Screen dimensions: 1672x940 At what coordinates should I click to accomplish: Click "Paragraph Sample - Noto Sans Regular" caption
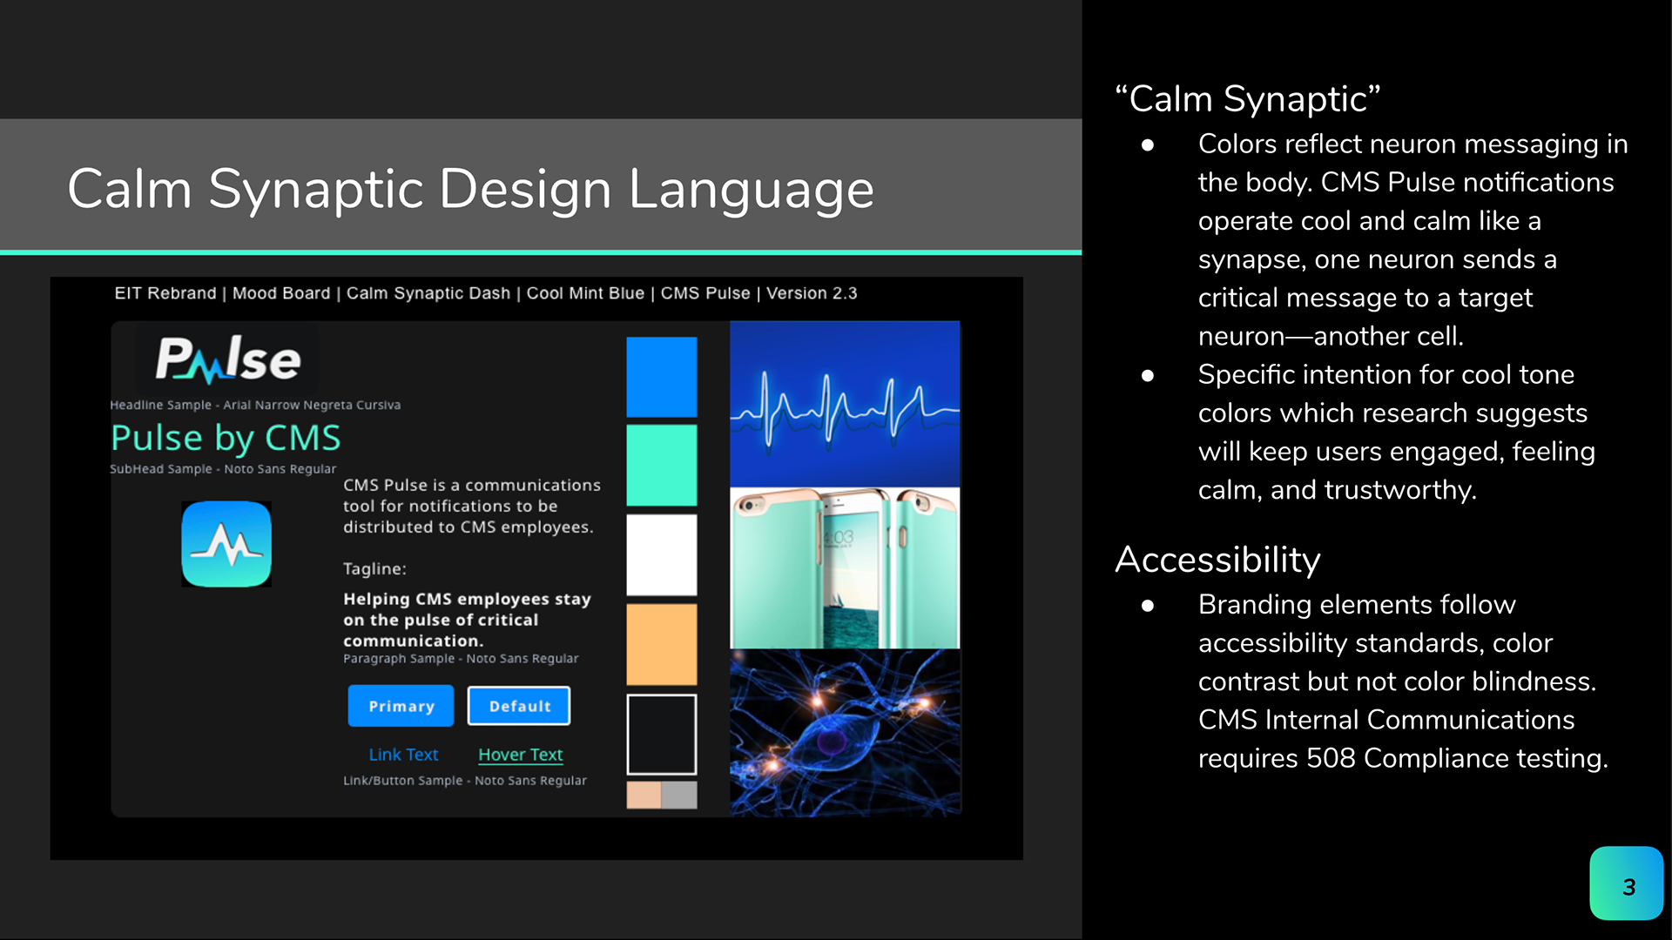pos(461,659)
